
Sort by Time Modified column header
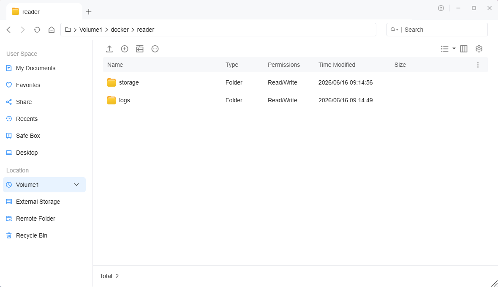coord(337,65)
